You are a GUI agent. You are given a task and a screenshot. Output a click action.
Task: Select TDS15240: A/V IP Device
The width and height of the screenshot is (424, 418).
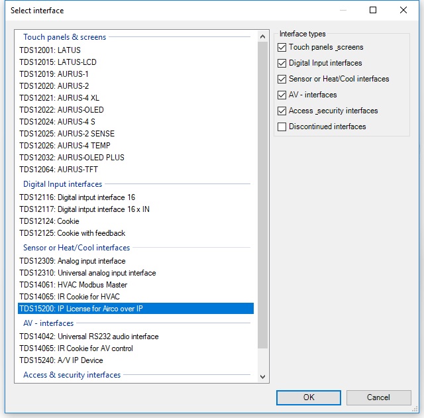(61, 360)
